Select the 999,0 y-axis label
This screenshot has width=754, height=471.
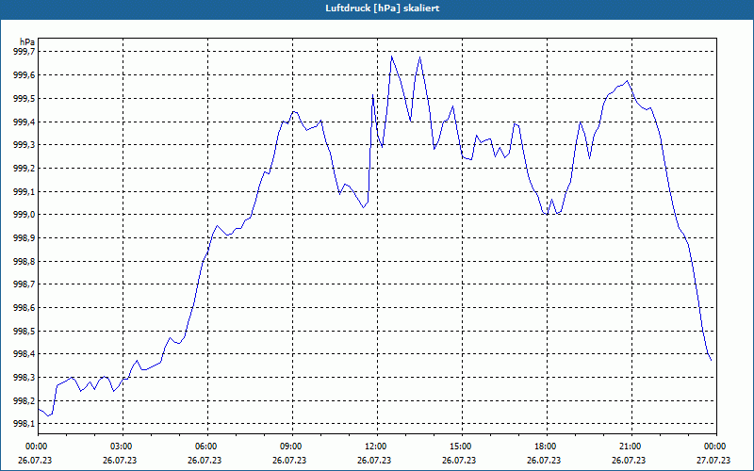pyautogui.click(x=24, y=215)
